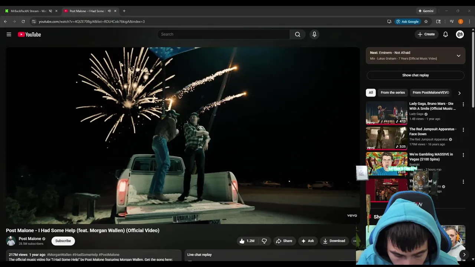Screen dimensions: 475x267
Task: Click the YouTube URL in address bar
Action: pyautogui.click(x=92, y=22)
